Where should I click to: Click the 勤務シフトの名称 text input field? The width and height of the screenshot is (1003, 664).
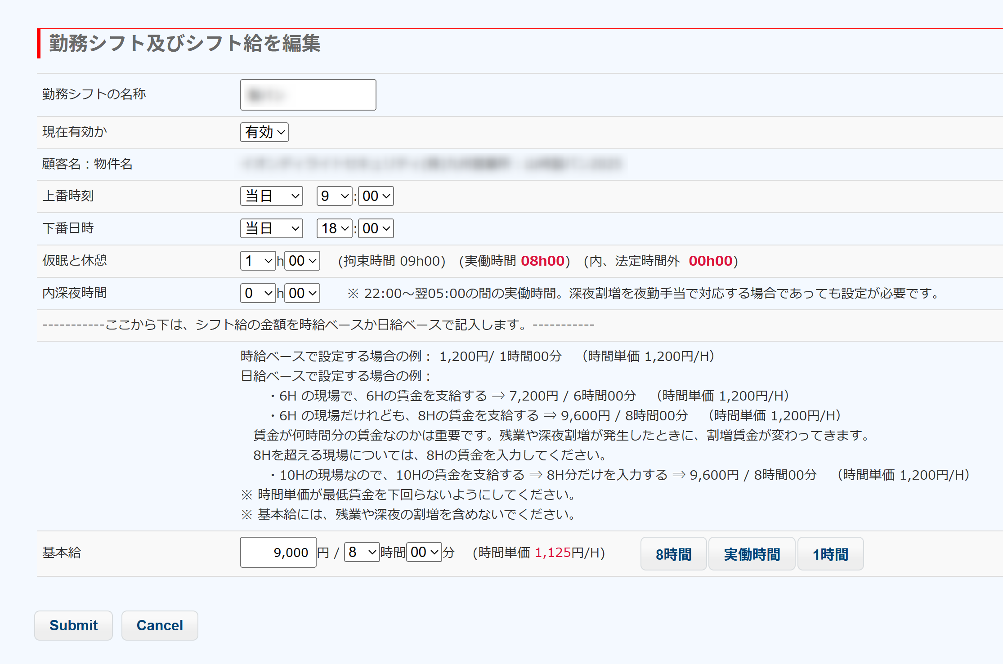click(308, 95)
